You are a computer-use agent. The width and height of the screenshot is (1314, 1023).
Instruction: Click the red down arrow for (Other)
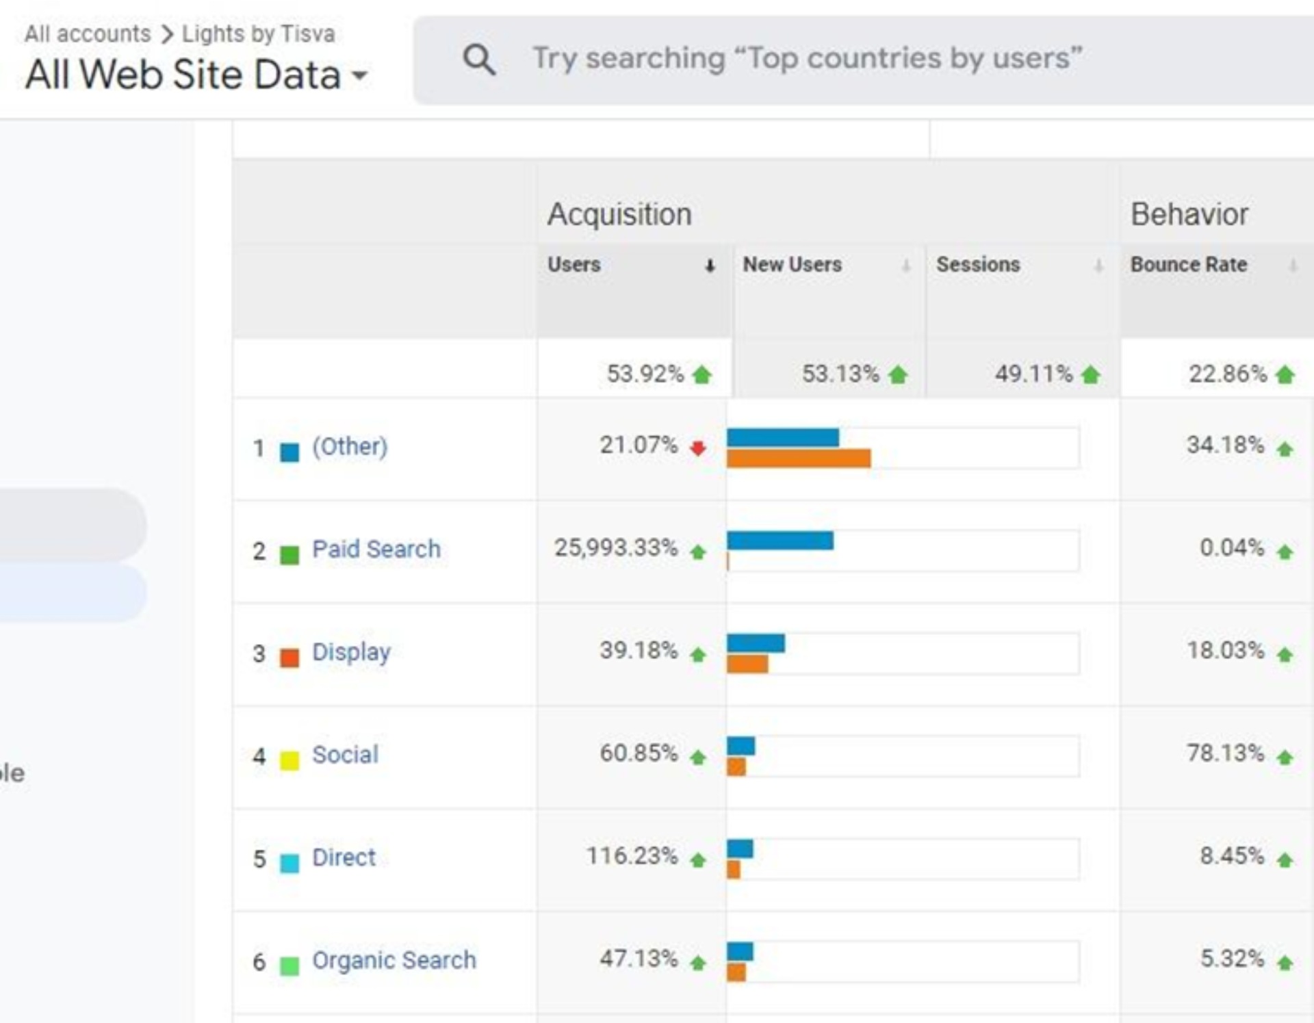698,449
